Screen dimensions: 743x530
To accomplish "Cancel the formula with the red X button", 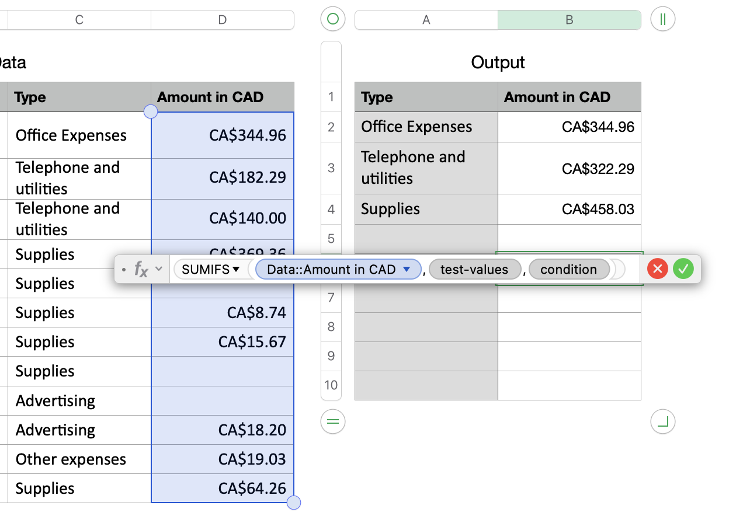I will coord(657,269).
